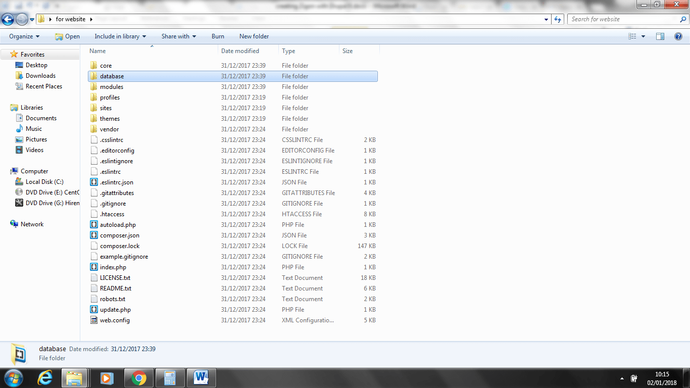Select the composer.json file

[x=120, y=235]
